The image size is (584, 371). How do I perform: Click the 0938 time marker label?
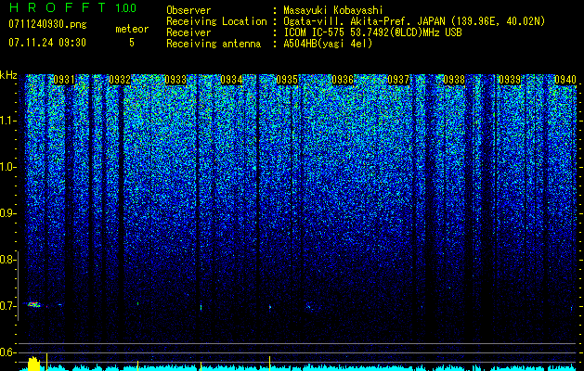pyautogui.click(x=454, y=80)
